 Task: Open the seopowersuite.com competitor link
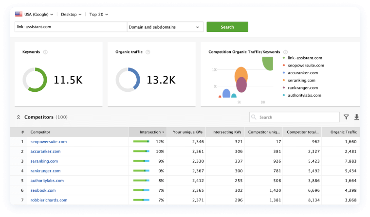pyautogui.click(x=49, y=142)
